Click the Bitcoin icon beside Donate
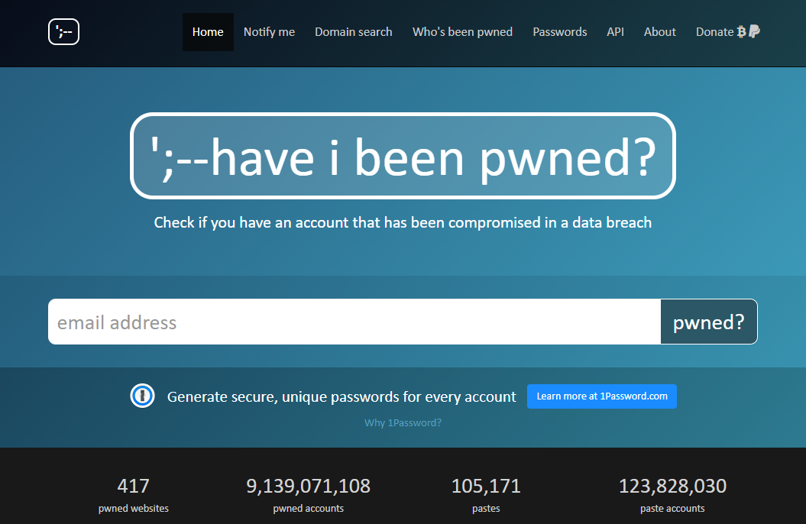 point(741,32)
